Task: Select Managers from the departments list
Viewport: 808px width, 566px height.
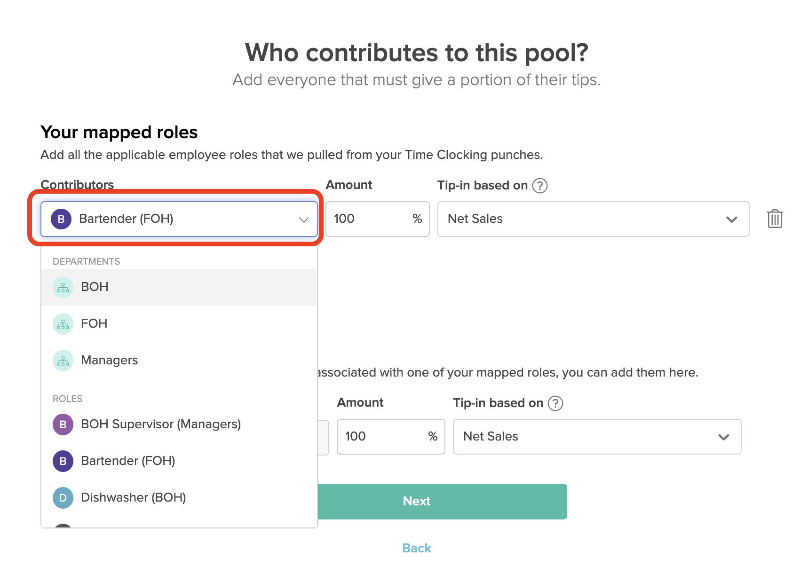Action: [x=110, y=360]
